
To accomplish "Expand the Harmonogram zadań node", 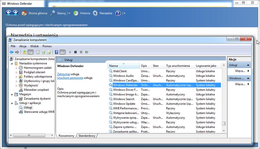I will click(17, 68).
